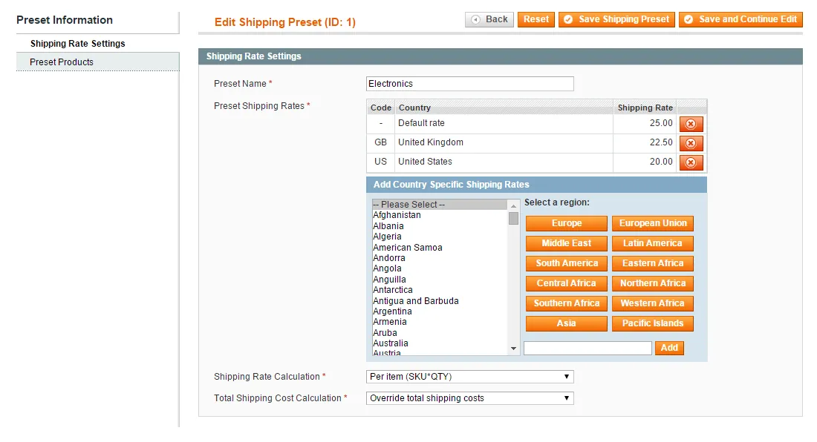Click the Shipping Rate column header
Screen dimensions: 817x442
[645, 108]
